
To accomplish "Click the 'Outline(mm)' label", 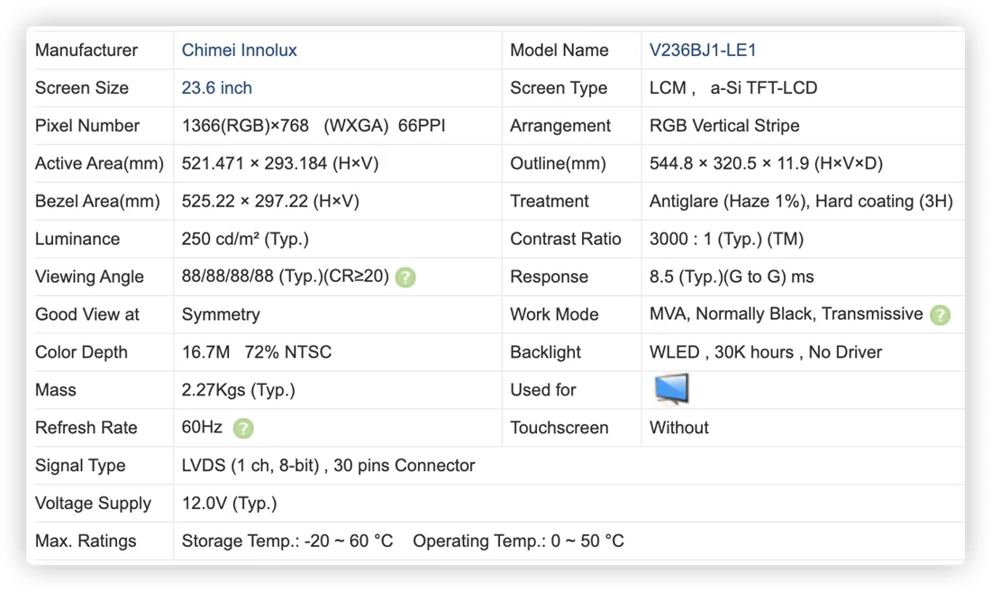I will pyautogui.click(x=558, y=163).
